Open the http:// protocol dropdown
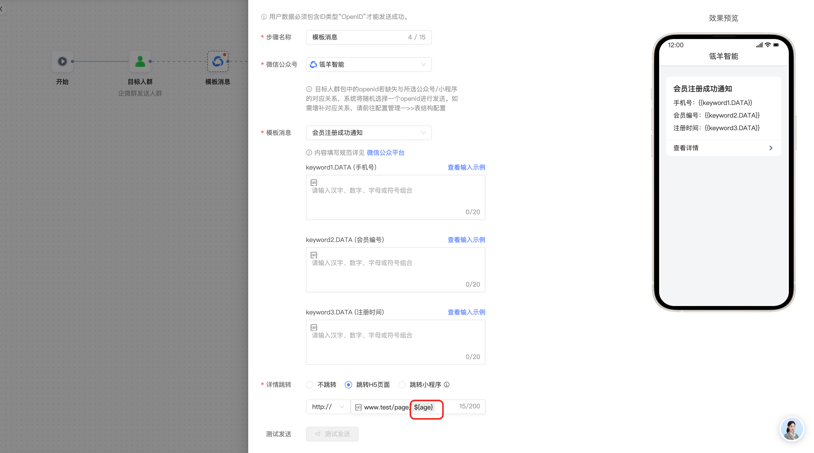Viewport: 814px width, 453px height. 328,407
